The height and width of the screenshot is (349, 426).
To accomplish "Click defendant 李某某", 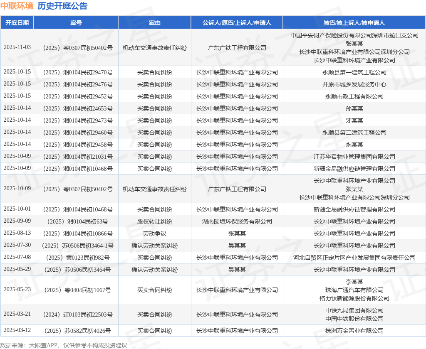I will pos(354,282).
